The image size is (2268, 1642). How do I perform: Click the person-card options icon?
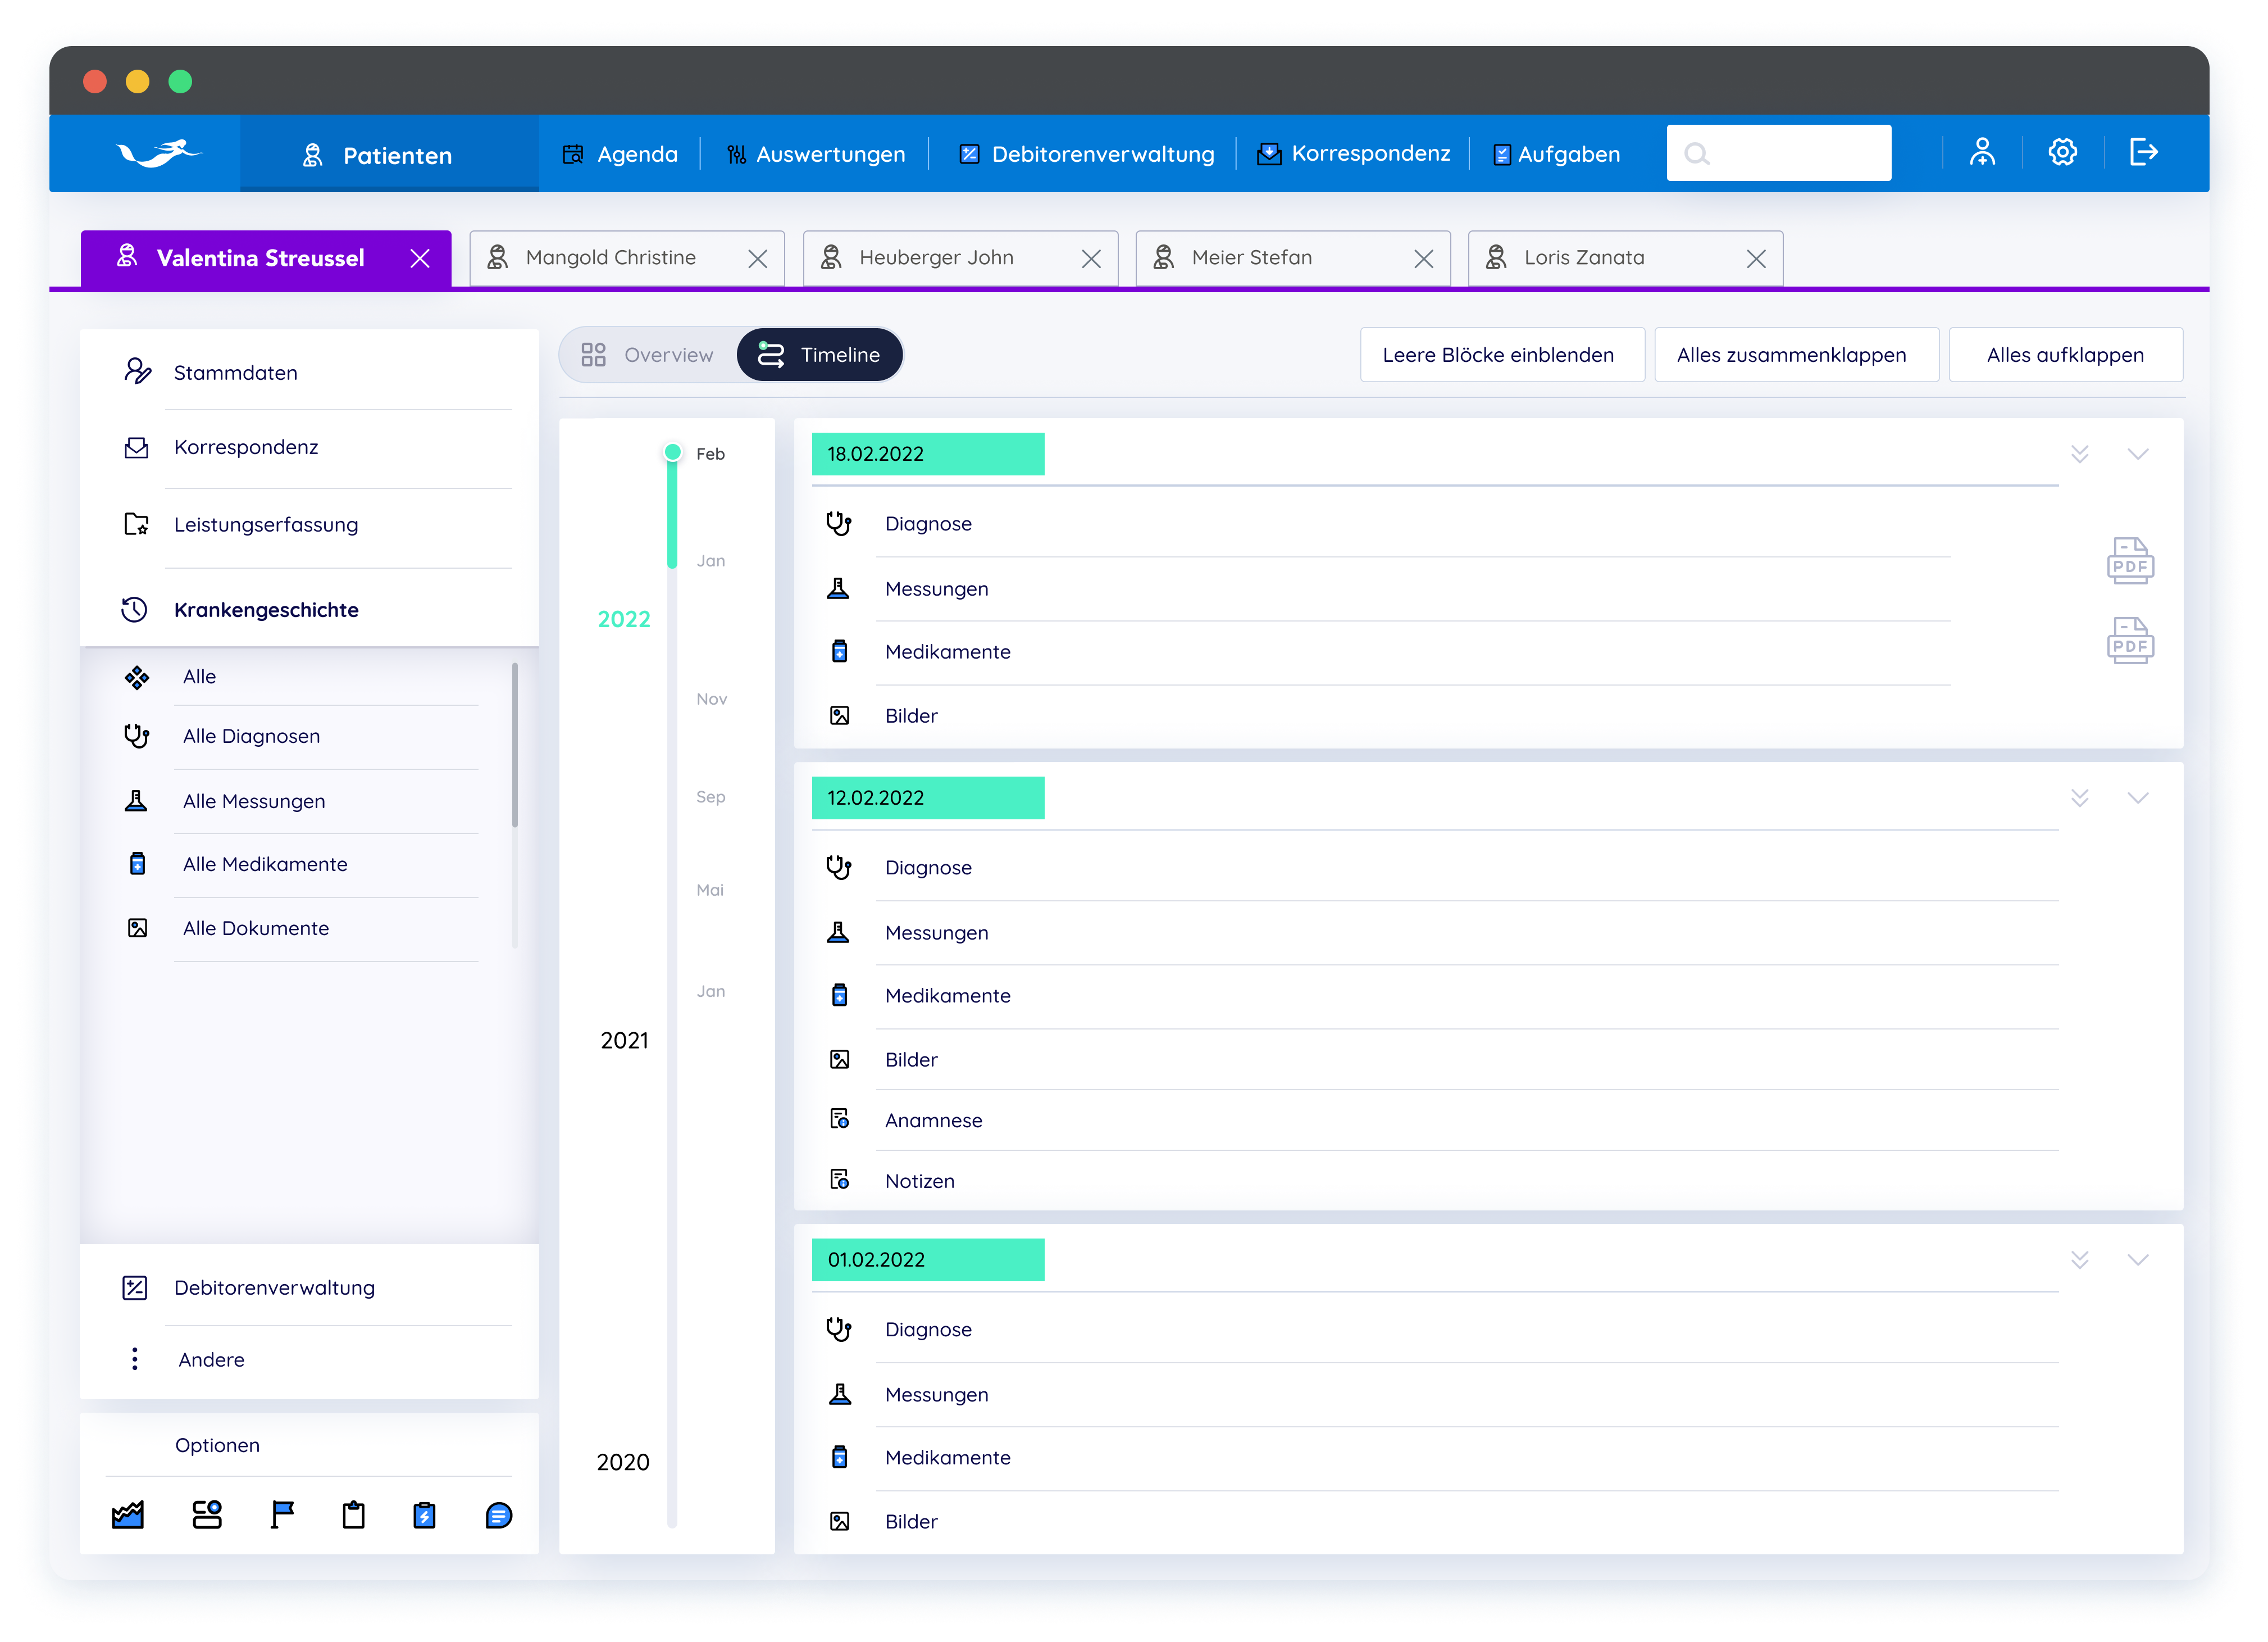(x=207, y=1515)
